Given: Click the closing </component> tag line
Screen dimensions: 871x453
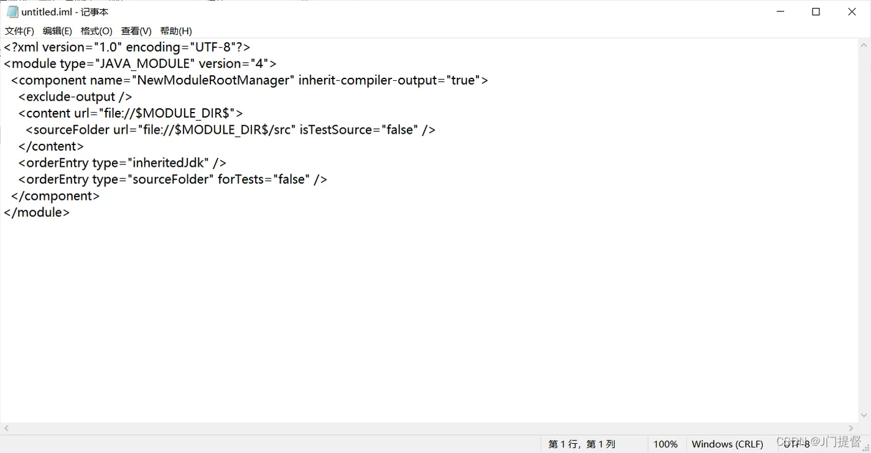Looking at the screenshot, I should [55, 195].
